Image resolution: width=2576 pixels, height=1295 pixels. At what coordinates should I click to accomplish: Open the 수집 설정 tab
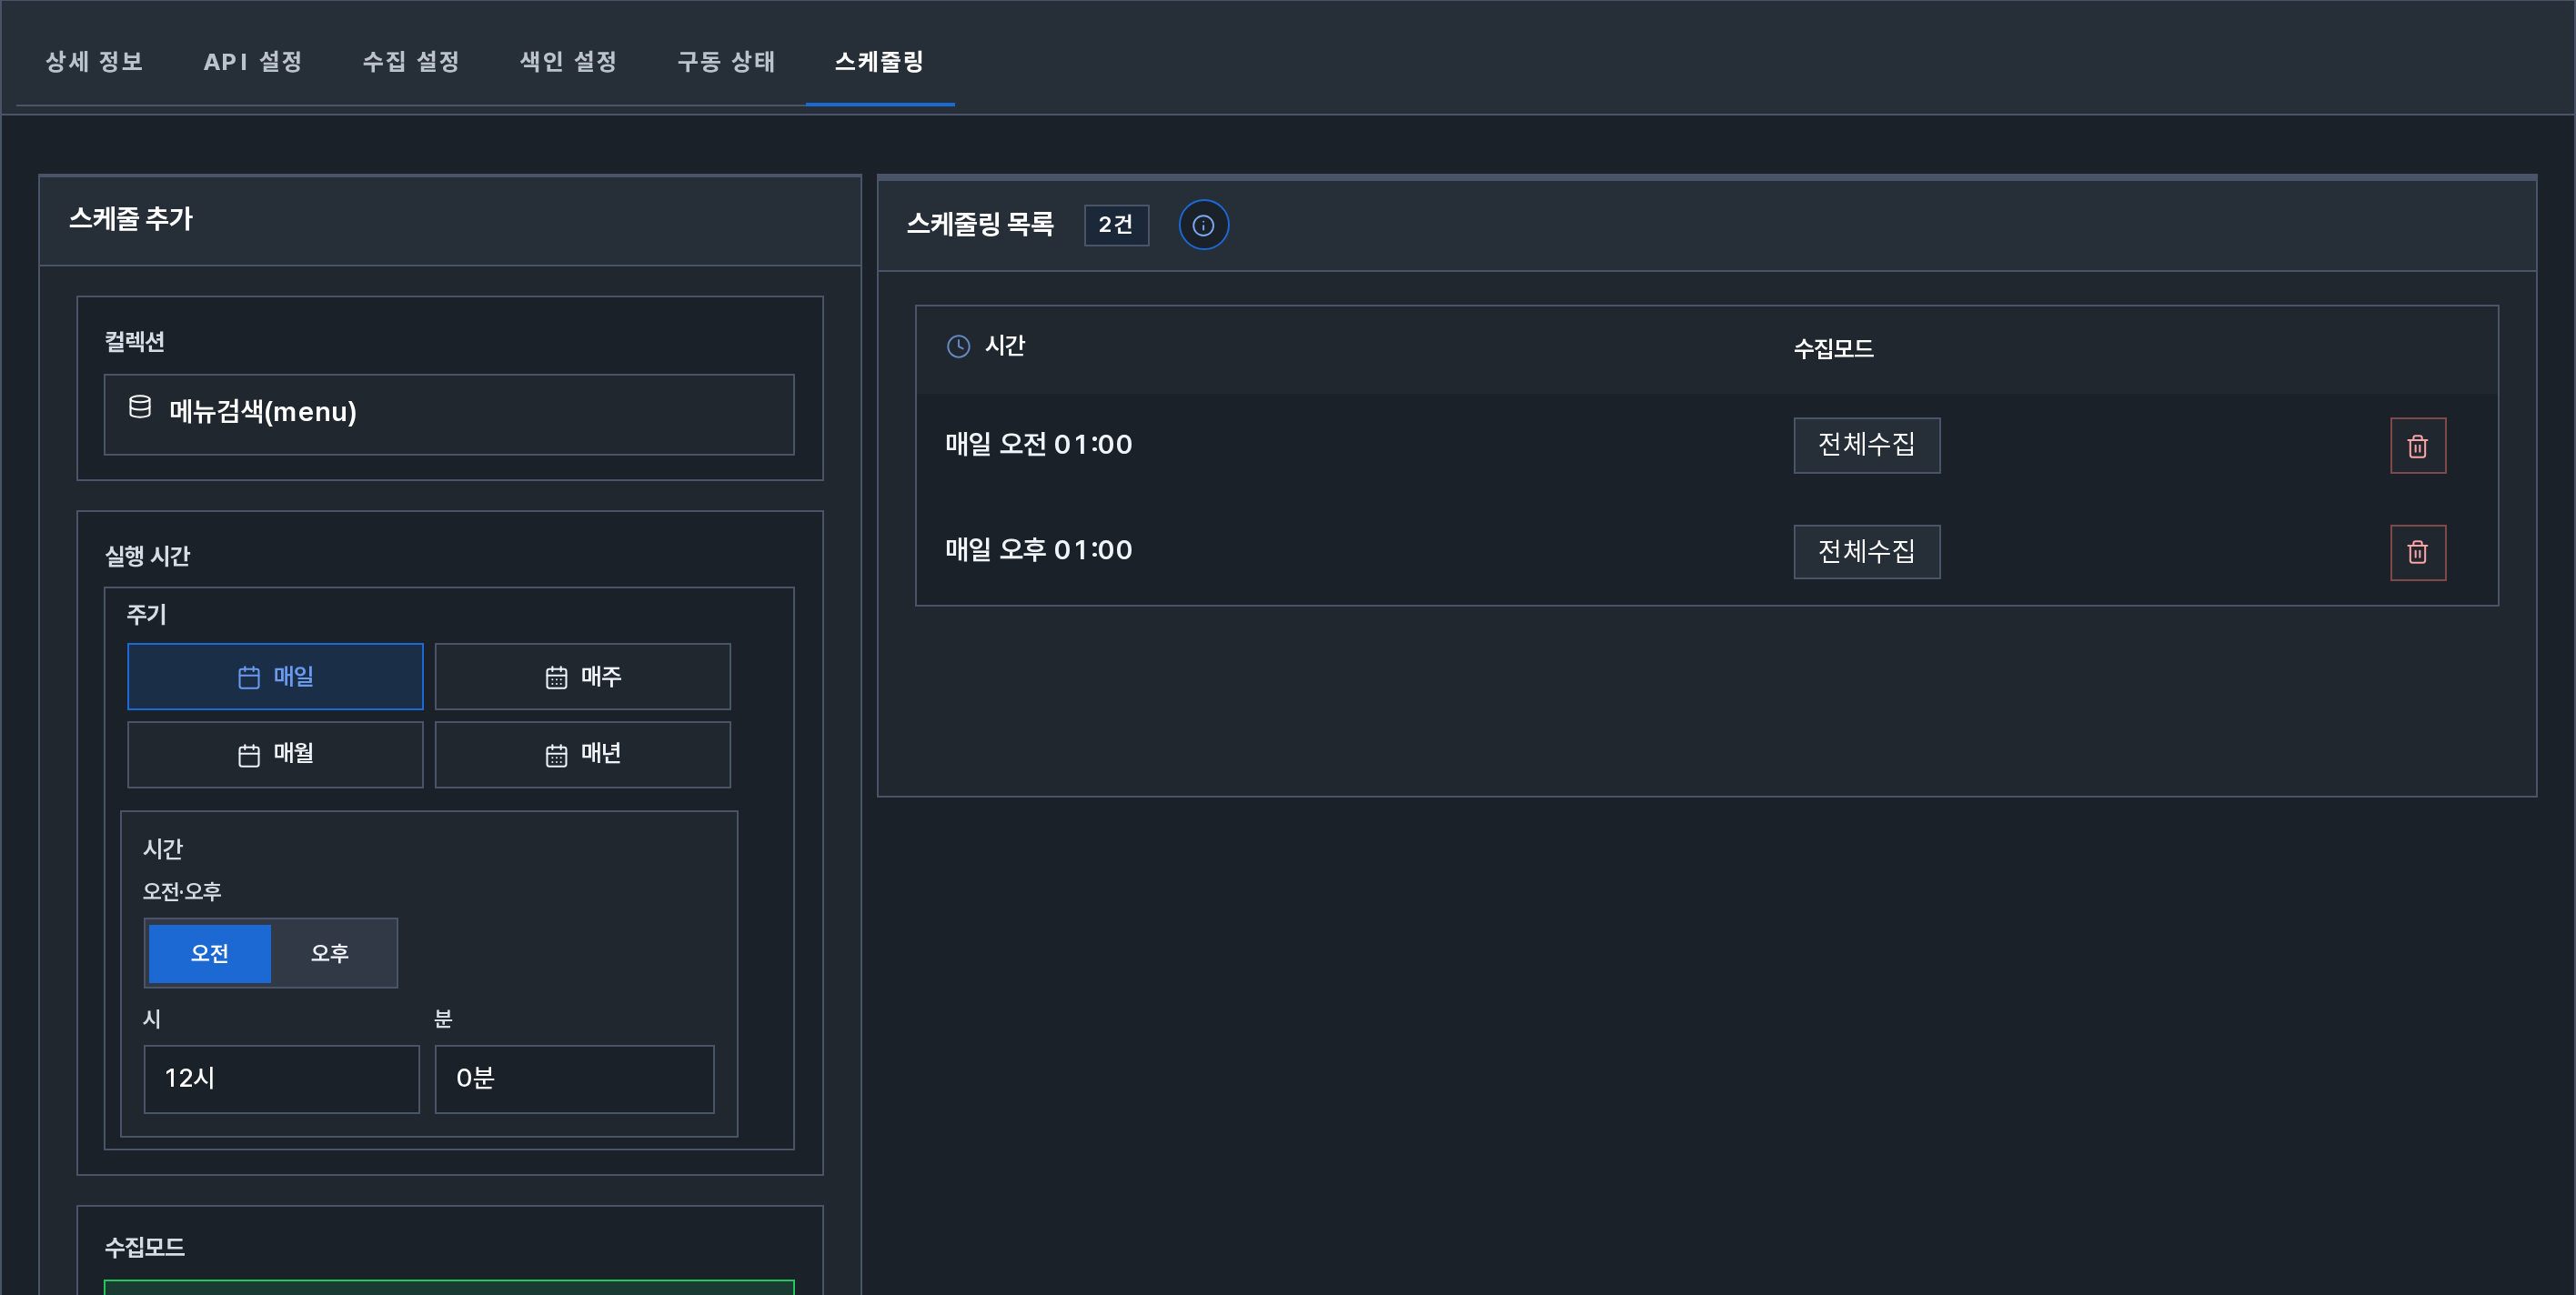pos(411,61)
